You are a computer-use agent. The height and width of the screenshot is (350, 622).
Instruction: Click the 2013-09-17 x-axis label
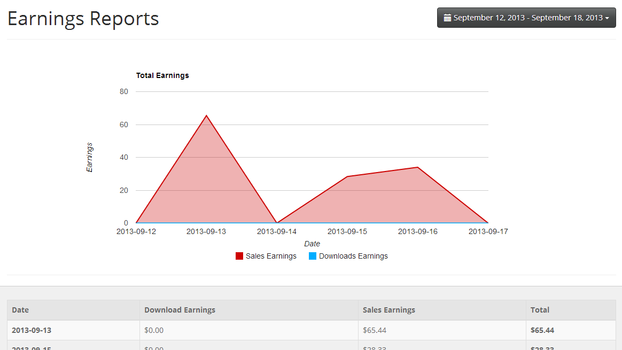click(x=488, y=231)
